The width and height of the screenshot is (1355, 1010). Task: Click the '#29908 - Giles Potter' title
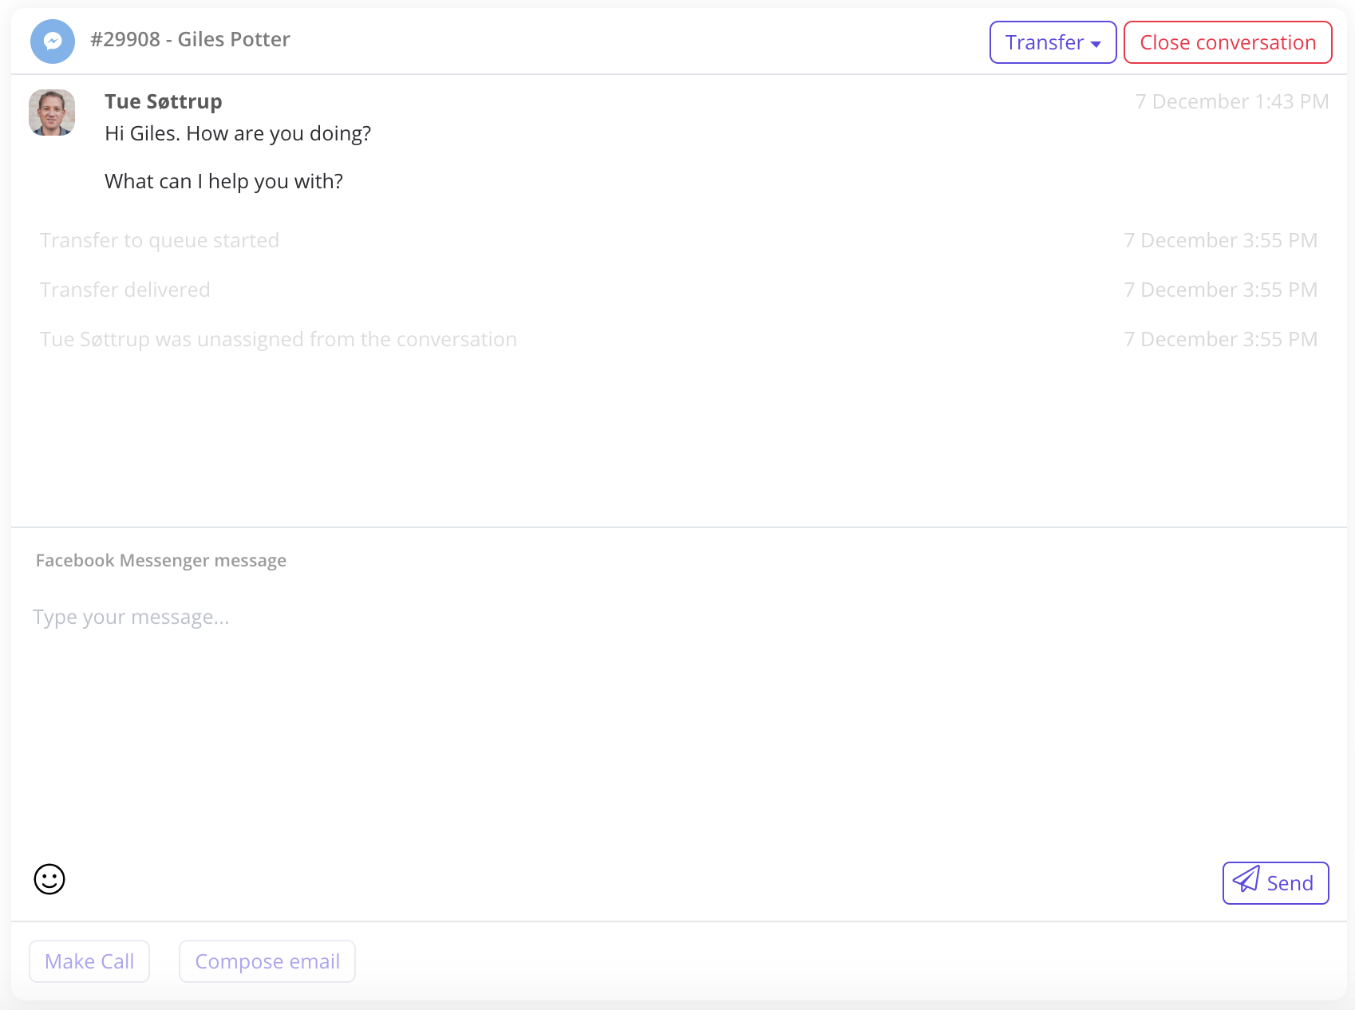[190, 40]
